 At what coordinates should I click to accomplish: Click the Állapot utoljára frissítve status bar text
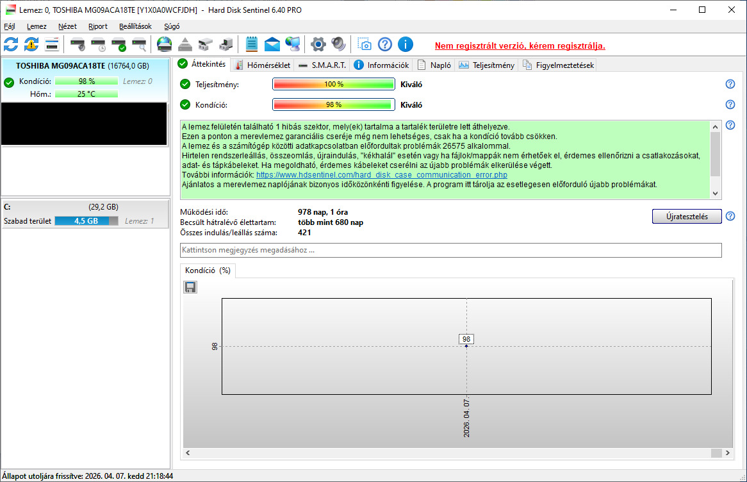pyautogui.click(x=88, y=476)
